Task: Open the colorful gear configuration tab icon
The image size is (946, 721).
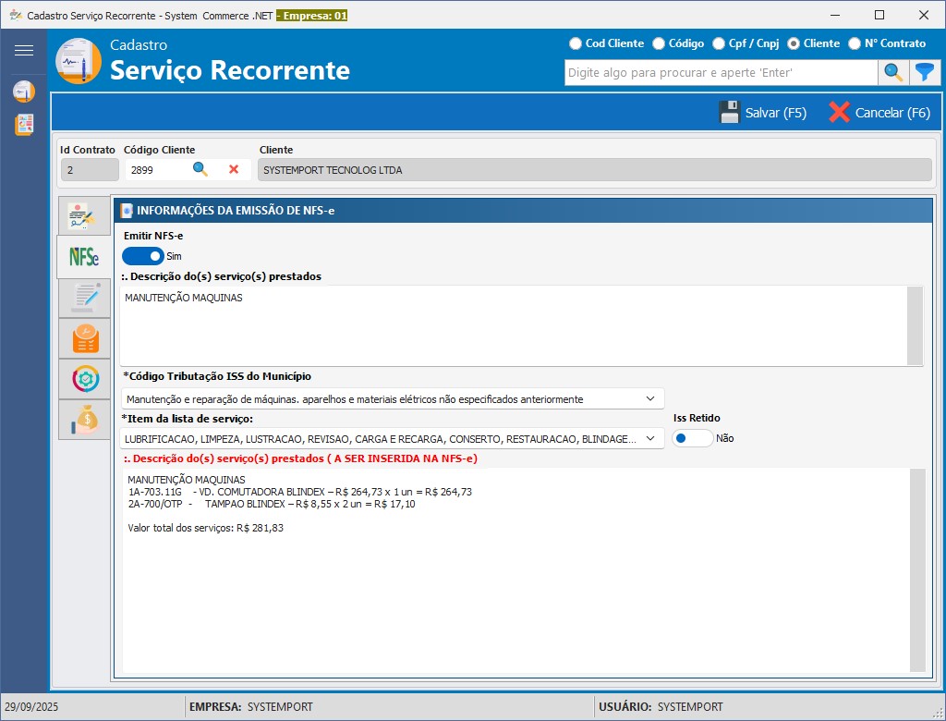Action: 84,379
